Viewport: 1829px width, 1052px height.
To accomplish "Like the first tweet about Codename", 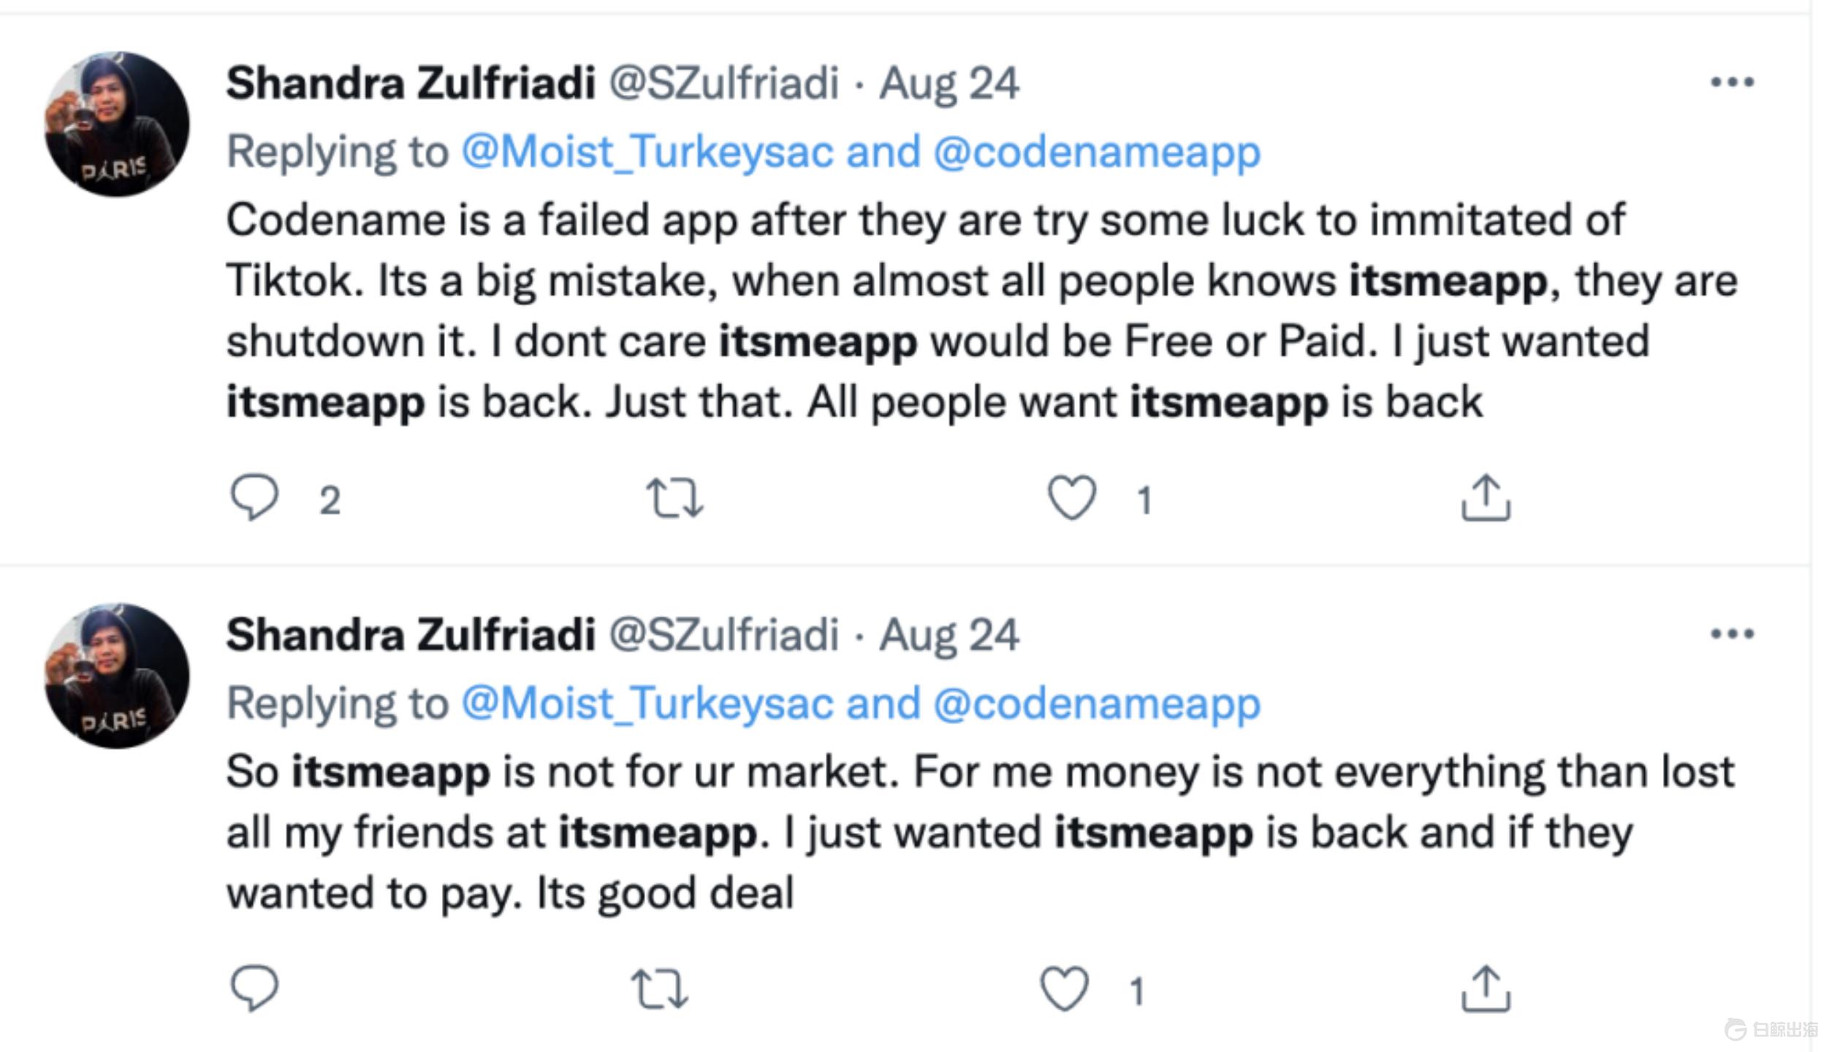I will pyautogui.click(x=1072, y=498).
